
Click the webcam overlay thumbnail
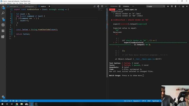[175, 96]
